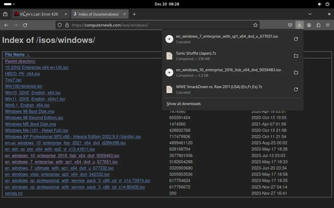Open the serials.txt file
The width and height of the screenshot is (334, 208).
14,193
